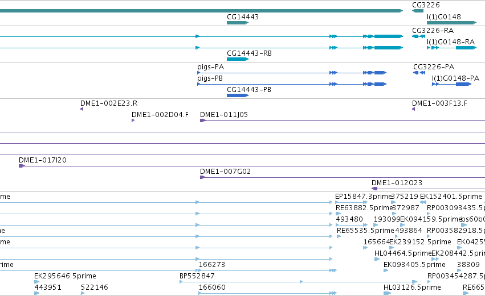Click the 493480 EST label

349,219
